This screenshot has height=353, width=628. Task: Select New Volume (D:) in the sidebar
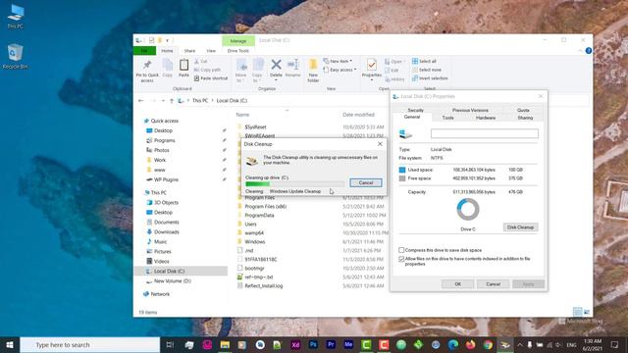click(x=173, y=281)
